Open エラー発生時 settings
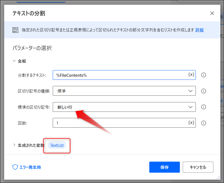The image size is (224, 183). click(x=27, y=167)
